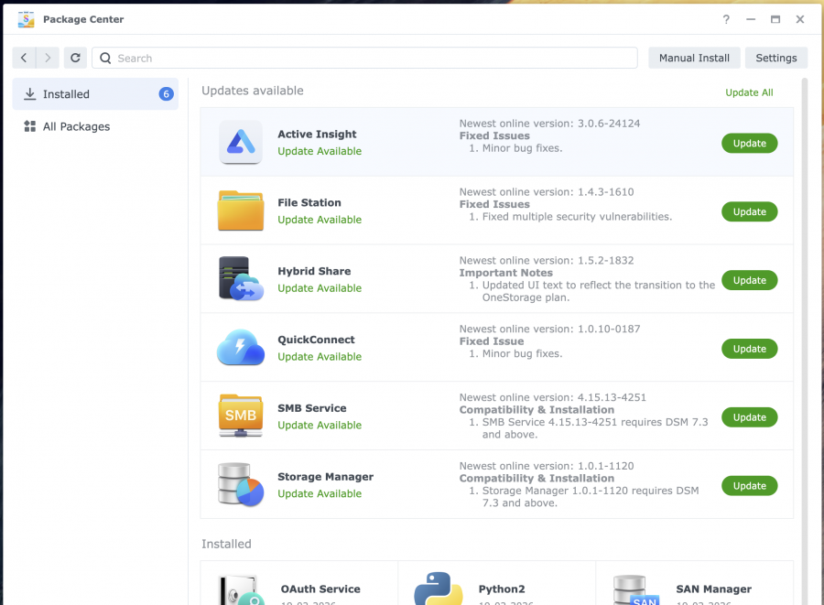
Task: Click the SMB Service title
Action: pos(312,408)
